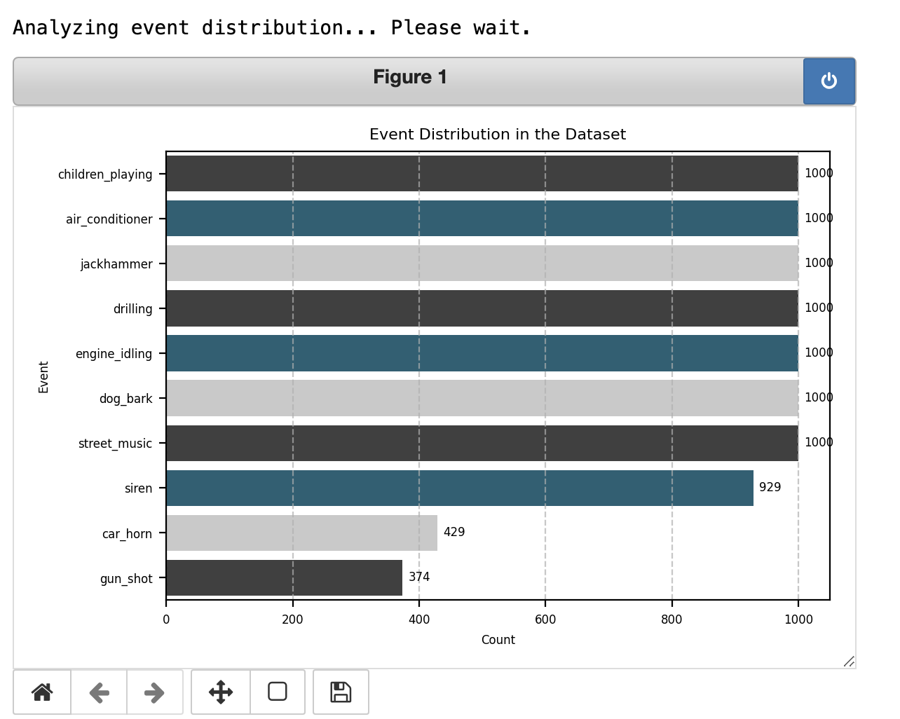Click the 'children_playing' axis label
This screenshot has width=900, height=719.
105,174
